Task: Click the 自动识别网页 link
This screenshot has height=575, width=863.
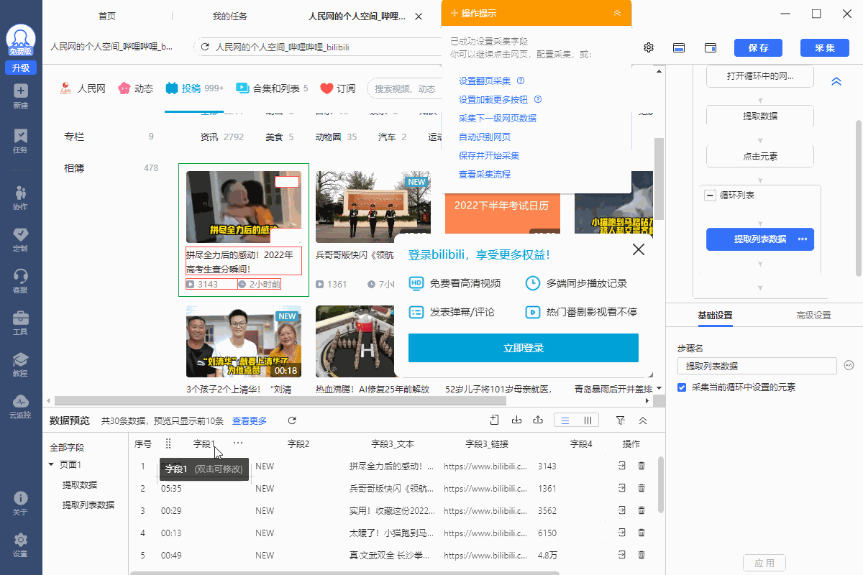Action: [x=485, y=137]
